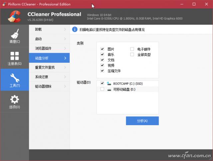The width and height of the screenshot is (213, 161).
Task: Click the title bar CCleaner icon
Action: (x=4, y=4)
